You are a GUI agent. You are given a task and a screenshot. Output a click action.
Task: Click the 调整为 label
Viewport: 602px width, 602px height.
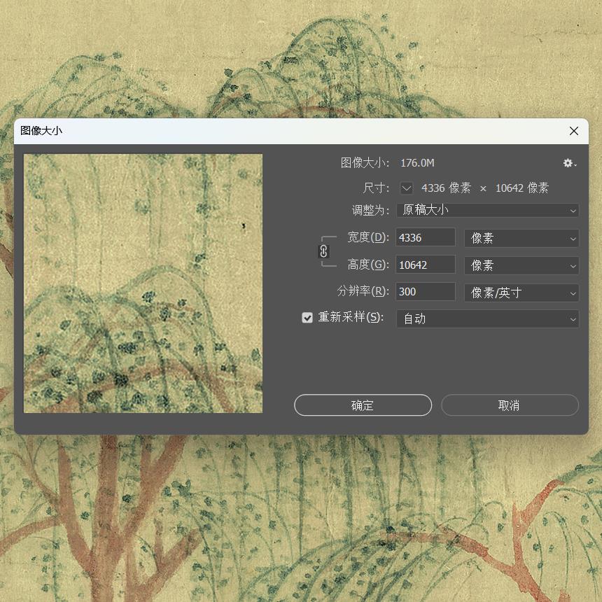tap(371, 211)
